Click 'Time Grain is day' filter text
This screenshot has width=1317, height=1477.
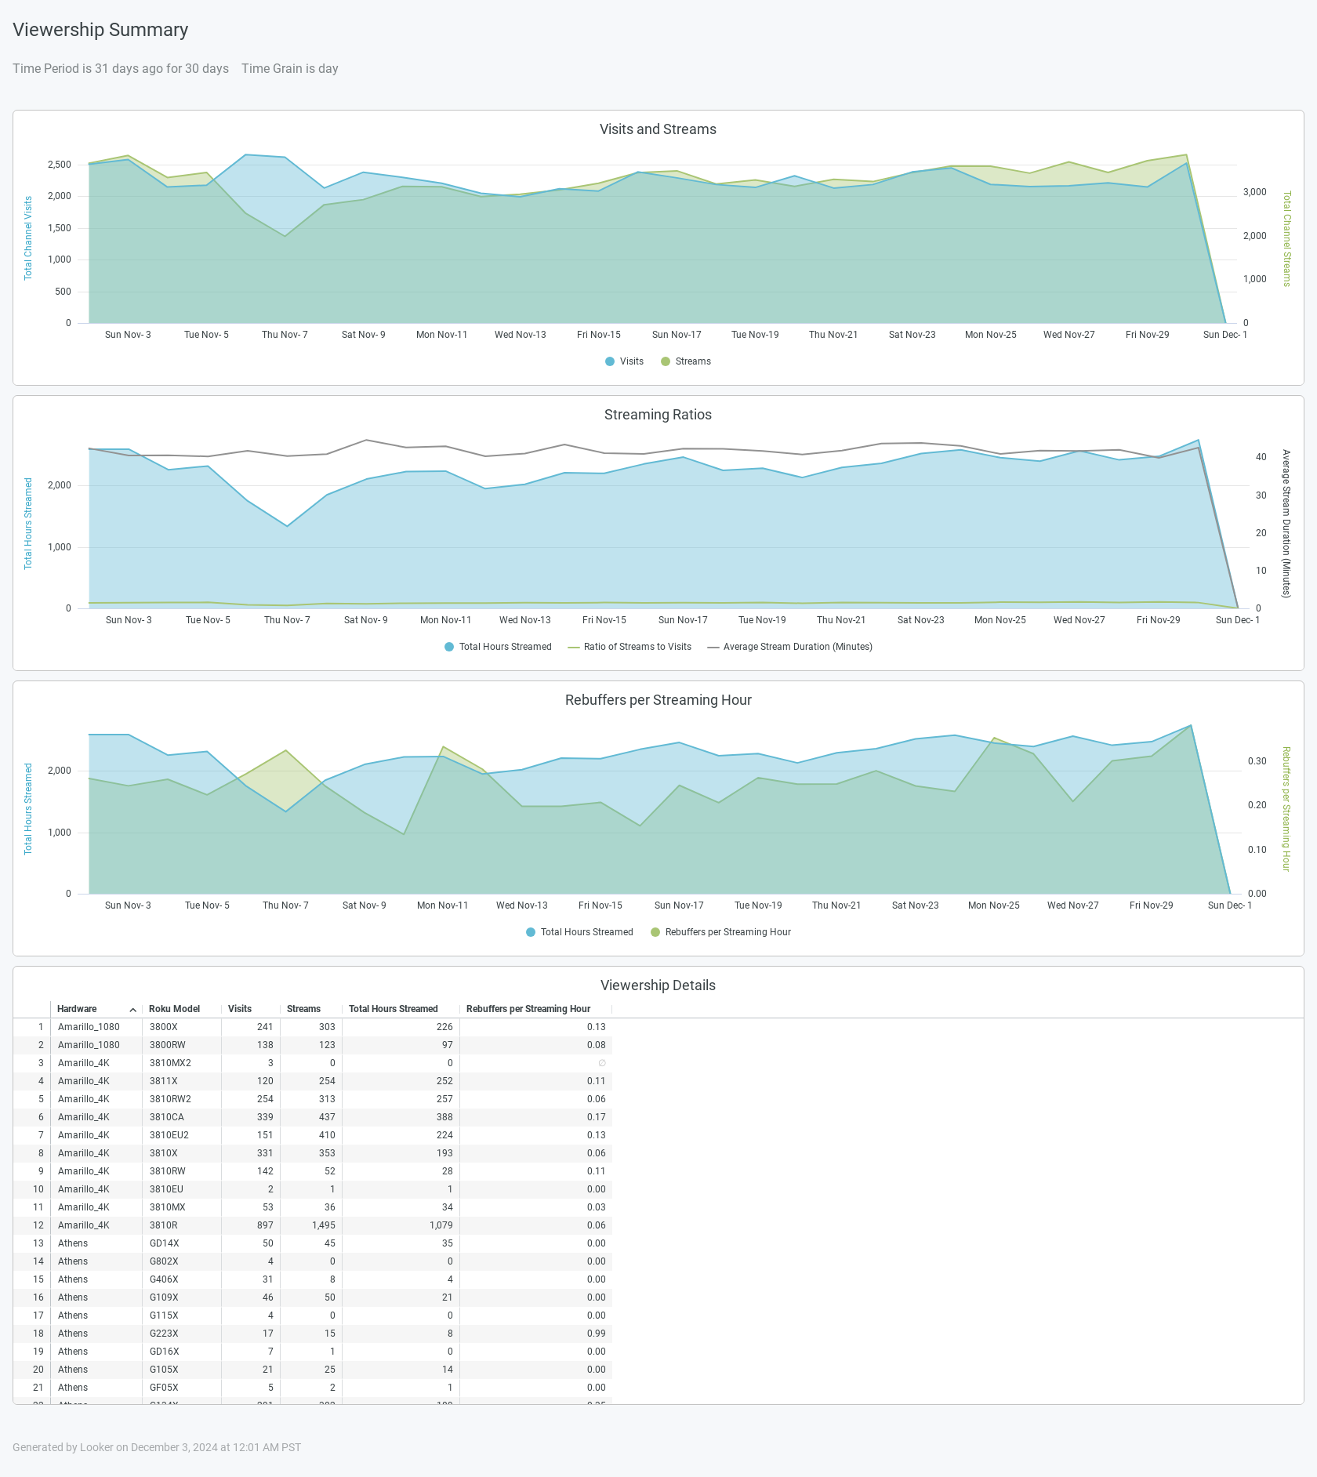click(x=290, y=68)
